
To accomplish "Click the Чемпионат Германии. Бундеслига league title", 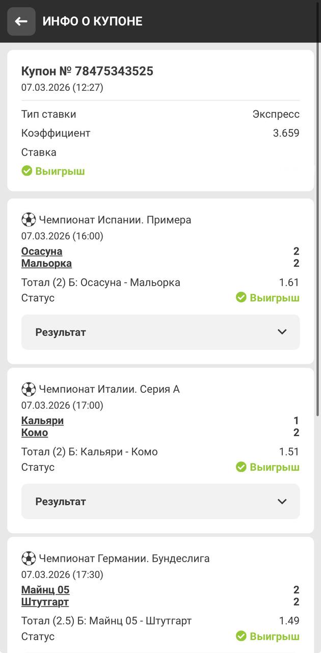I will (124, 558).
